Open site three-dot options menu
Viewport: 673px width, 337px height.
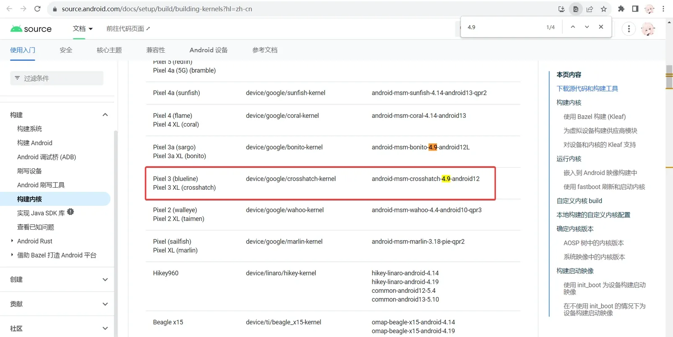[x=629, y=29]
